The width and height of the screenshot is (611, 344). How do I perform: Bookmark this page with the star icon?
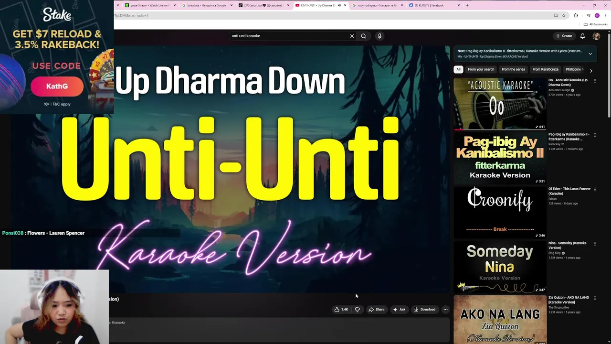(564, 15)
